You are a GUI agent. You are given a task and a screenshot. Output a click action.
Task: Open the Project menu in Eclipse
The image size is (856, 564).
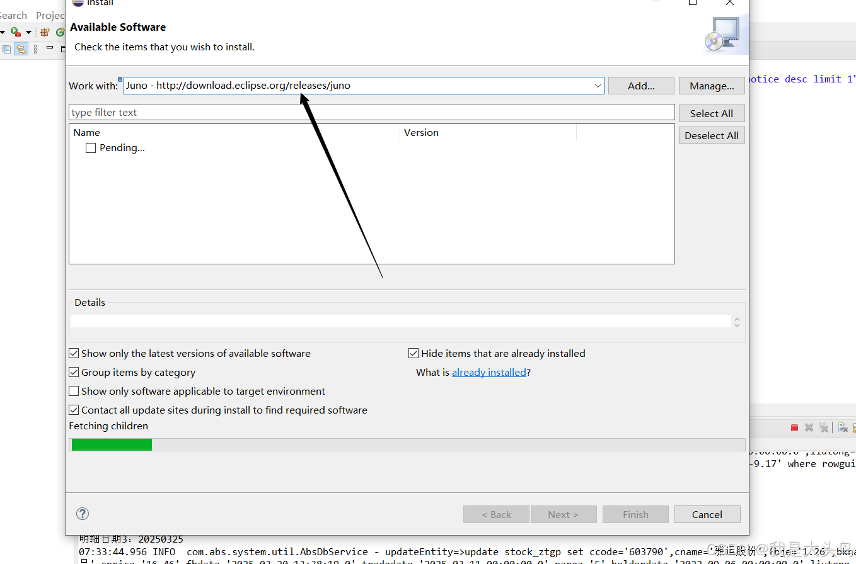(50, 15)
